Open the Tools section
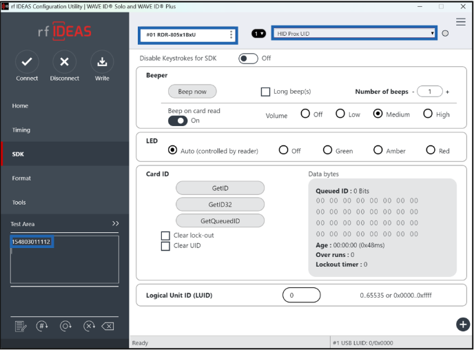Screen dimensions: 474x350 (64, 203)
